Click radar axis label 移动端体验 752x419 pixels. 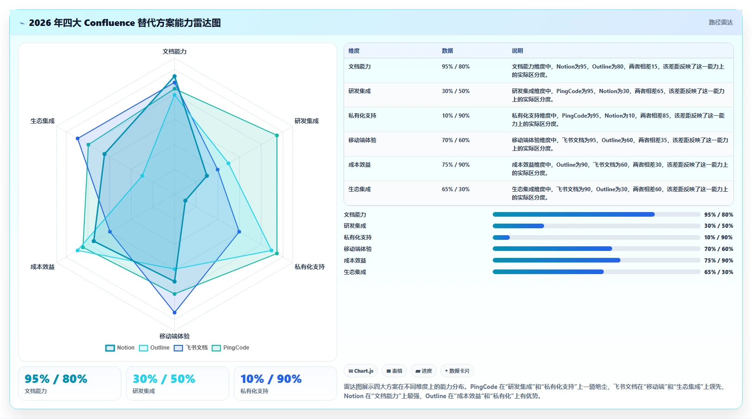coord(175,336)
